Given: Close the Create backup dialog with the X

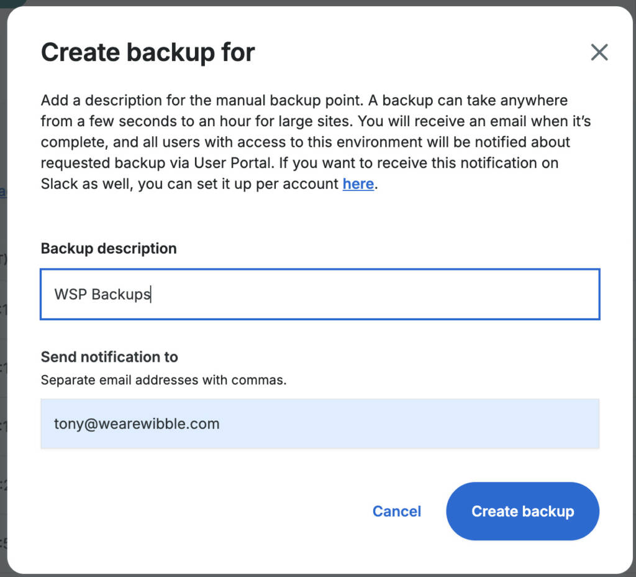Looking at the screenshot, I should click(599, 52).
